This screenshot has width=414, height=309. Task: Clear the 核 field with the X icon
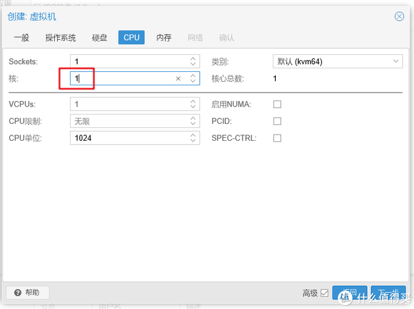pyautogui.click(x=178, y=79)
